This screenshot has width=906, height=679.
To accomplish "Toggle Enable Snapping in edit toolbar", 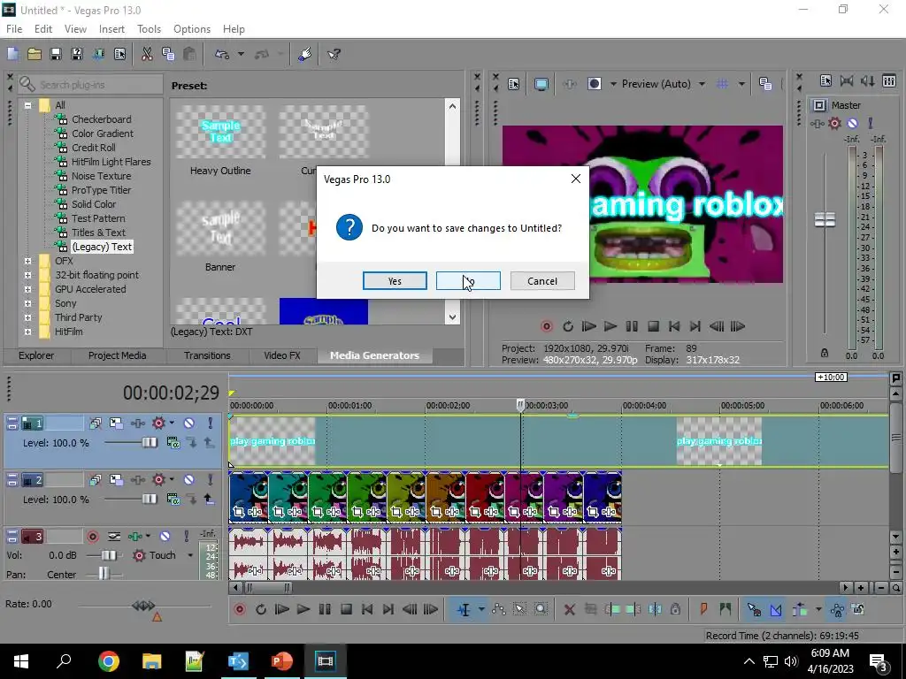I will pos(754,609).
